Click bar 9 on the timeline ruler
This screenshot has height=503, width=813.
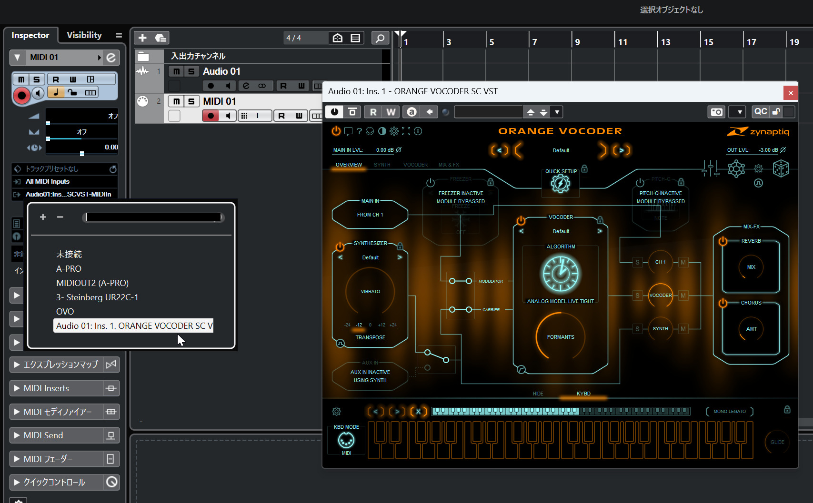click(577, 42)
